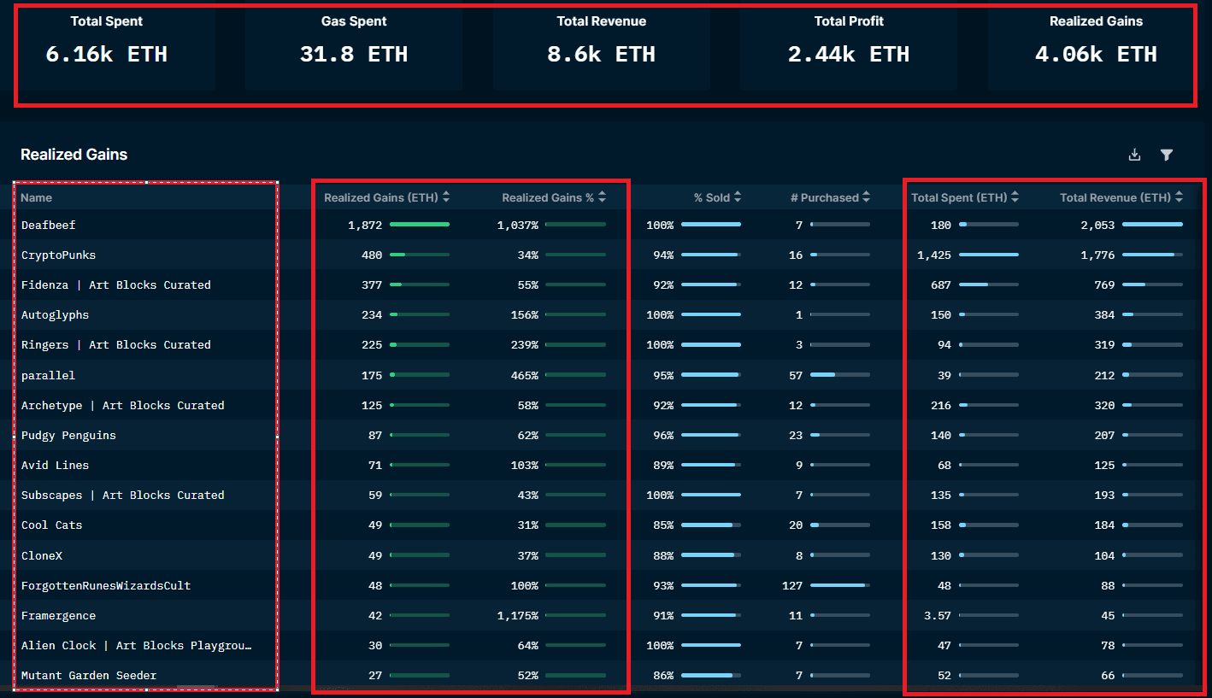1212x698 pixels.
Task: Click Framergence total spent value 3.57
Action: [x=938, y=615]
